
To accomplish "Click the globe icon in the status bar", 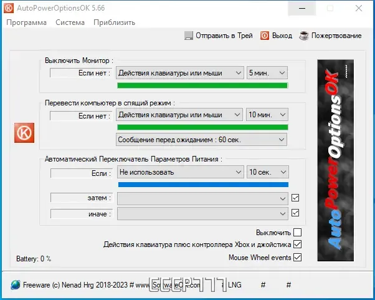I will point(16,285).
